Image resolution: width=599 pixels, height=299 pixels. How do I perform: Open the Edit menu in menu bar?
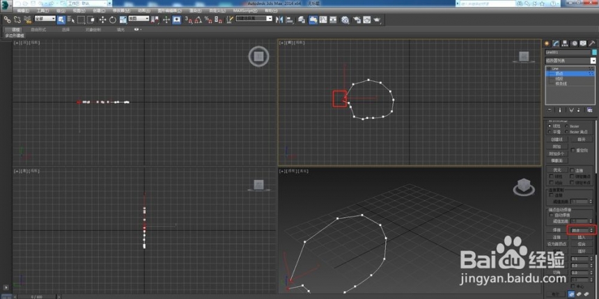point(23,10)
